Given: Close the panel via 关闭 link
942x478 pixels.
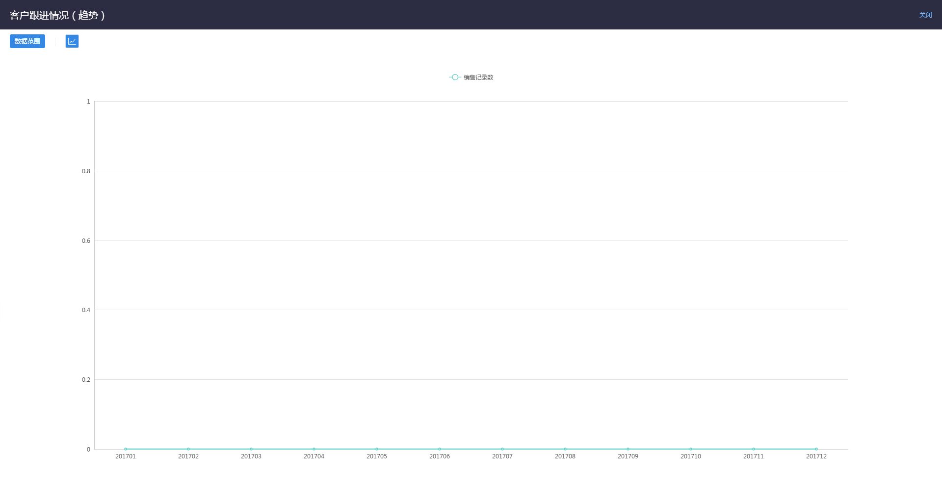Looking at the screenshot, I should coord(925,15).
